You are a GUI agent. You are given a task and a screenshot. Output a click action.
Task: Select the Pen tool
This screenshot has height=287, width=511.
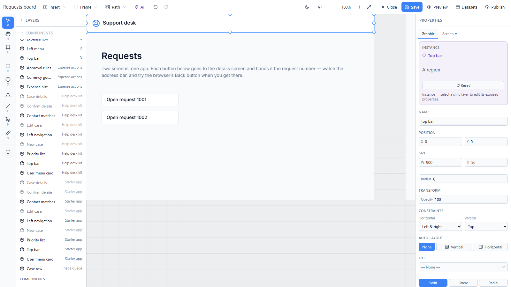(x=8, y=121)
